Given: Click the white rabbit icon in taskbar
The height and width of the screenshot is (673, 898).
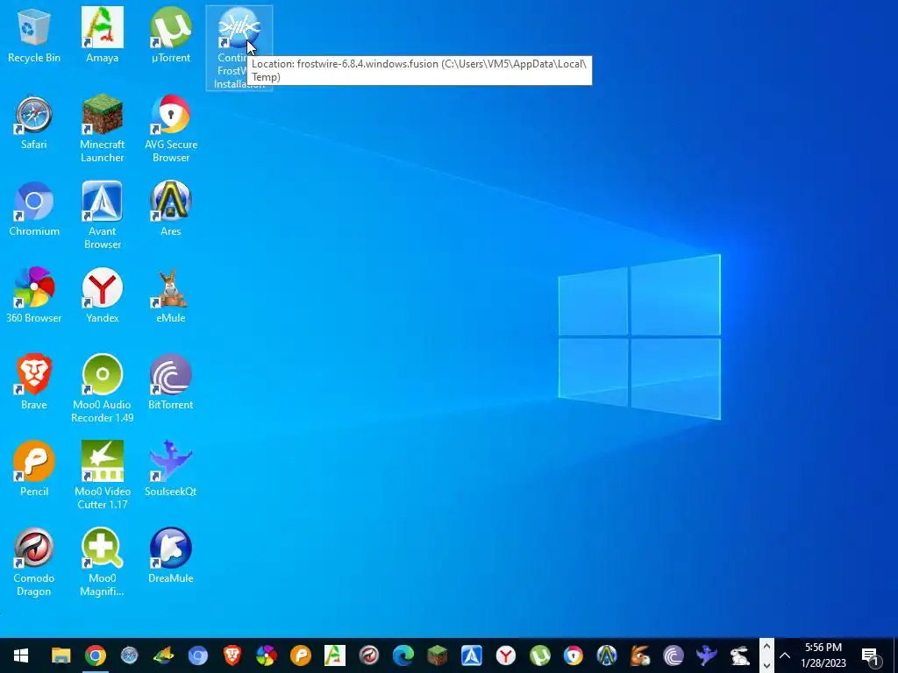Looking at the screenshot, I should point(740,655).
